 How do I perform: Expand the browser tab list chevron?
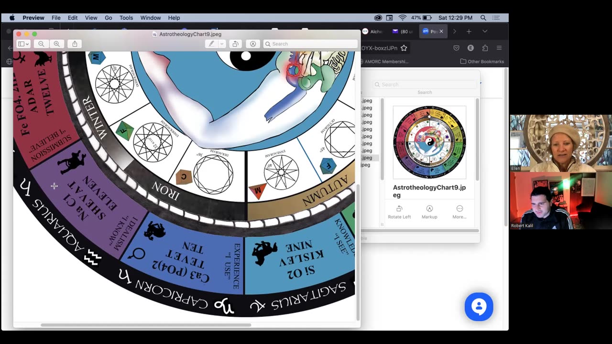(x=485, y=32)
